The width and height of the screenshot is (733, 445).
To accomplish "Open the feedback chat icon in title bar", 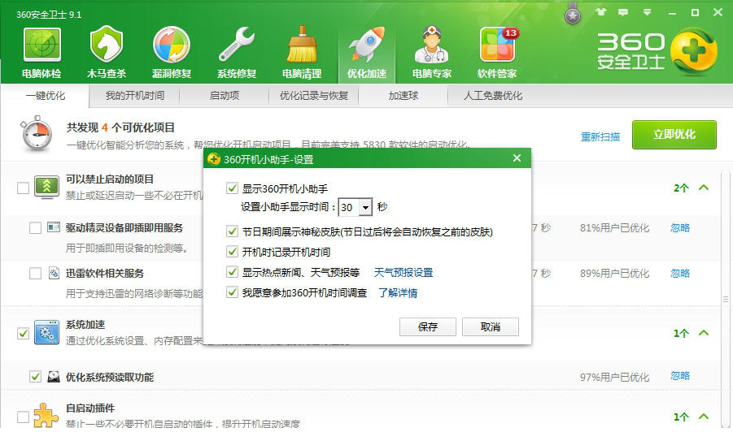I will click(623, 12).
